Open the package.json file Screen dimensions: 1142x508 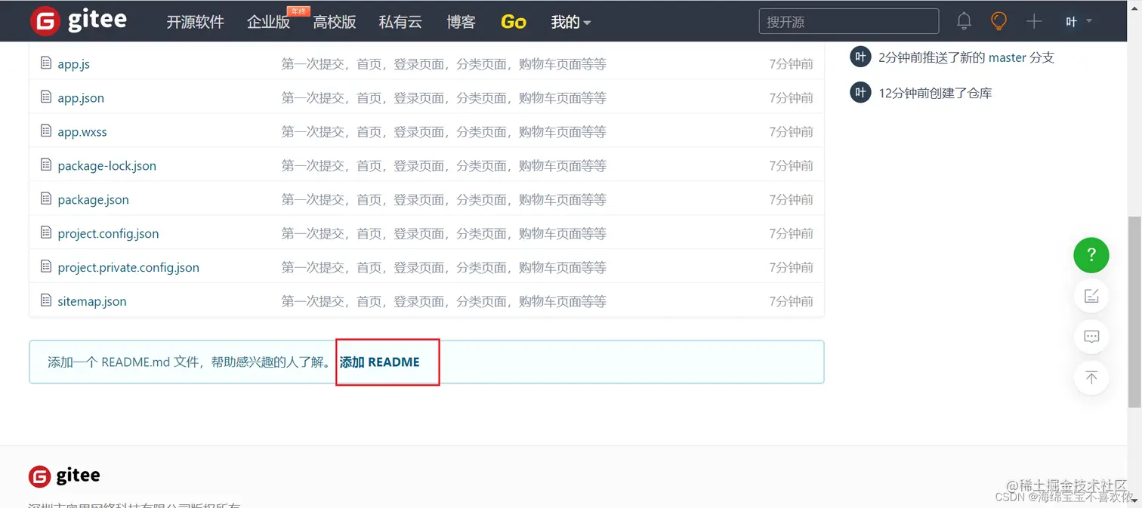94,200
